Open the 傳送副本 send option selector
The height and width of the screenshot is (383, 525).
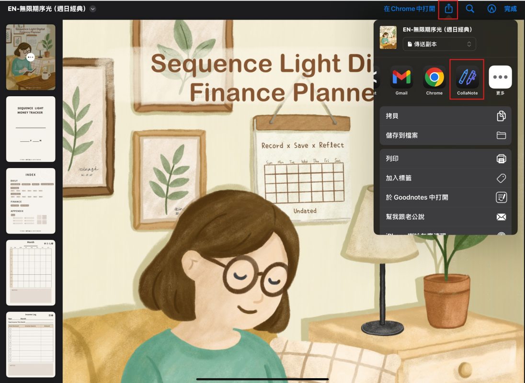coord(439,44)
